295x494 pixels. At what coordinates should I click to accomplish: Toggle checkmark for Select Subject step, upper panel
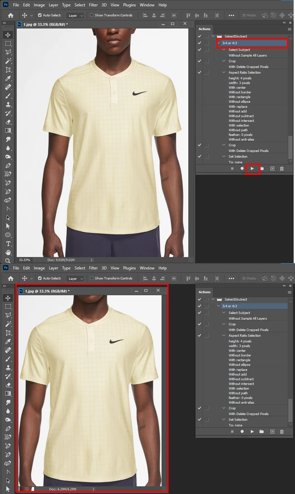click(200, 50)
